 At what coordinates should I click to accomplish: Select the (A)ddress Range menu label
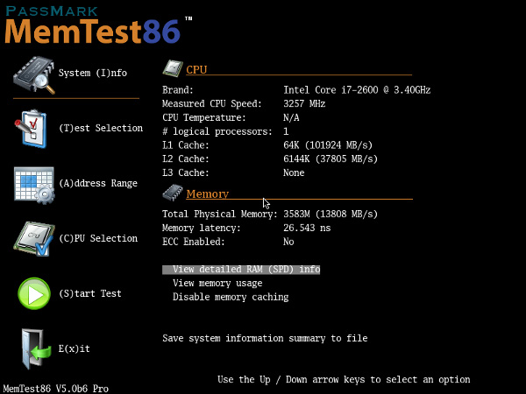pyautogui.click(x=98, y=184)
